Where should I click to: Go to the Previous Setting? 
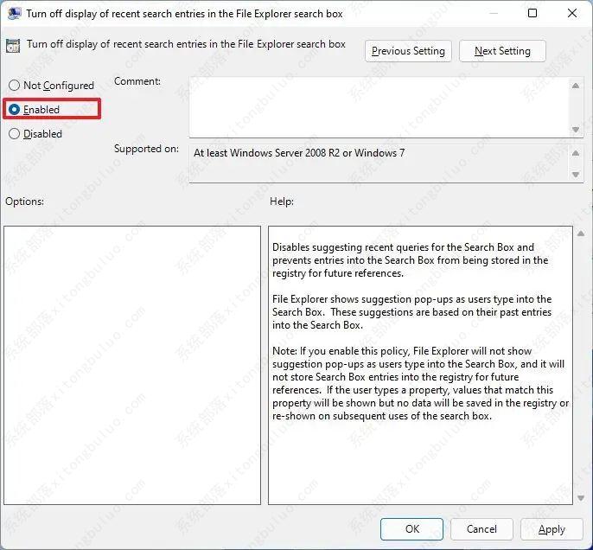[x=408, y=51]
